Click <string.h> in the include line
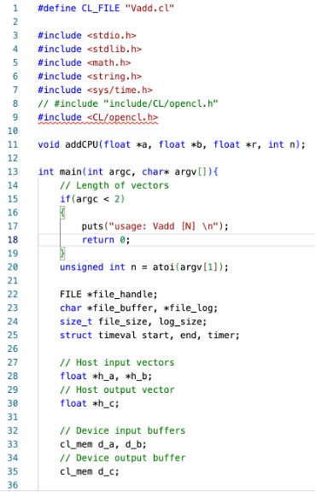This screenshot has width=316, height=492. pos(114,76)
